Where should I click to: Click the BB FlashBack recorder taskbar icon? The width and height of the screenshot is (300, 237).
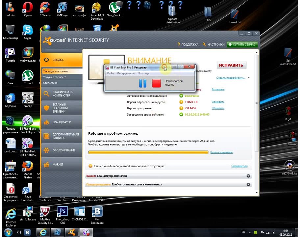click(86, 232)
